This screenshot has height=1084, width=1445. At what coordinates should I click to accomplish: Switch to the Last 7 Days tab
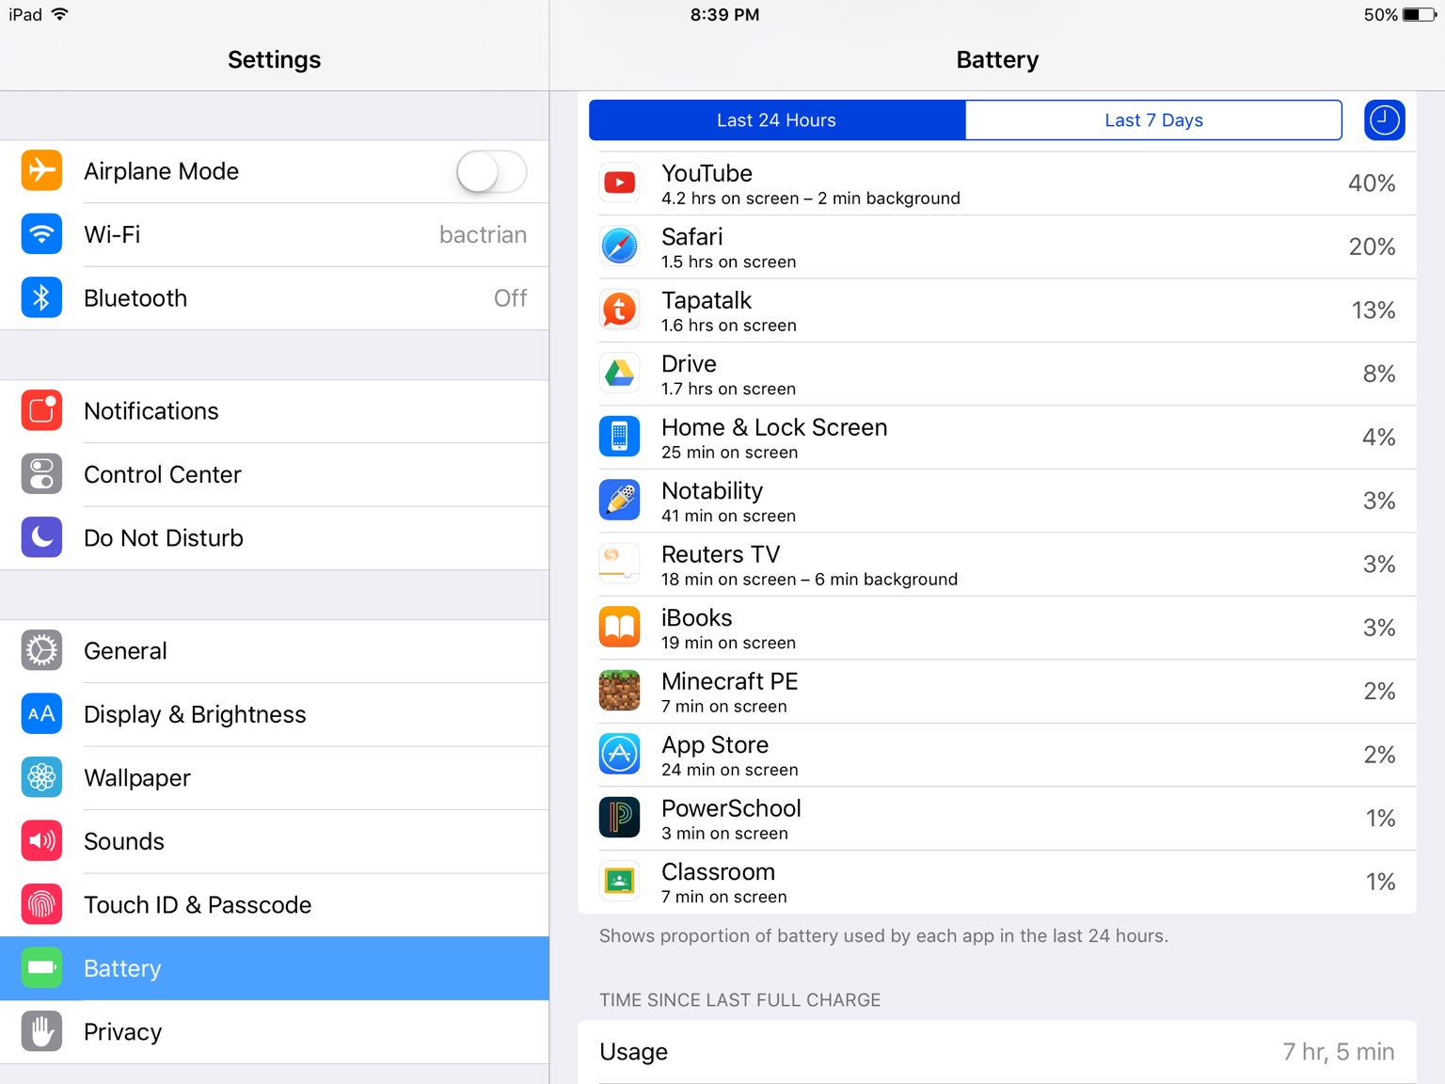coord(1153,120)
